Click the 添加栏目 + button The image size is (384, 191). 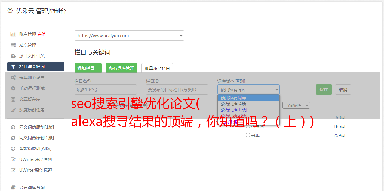click(88, 68)
